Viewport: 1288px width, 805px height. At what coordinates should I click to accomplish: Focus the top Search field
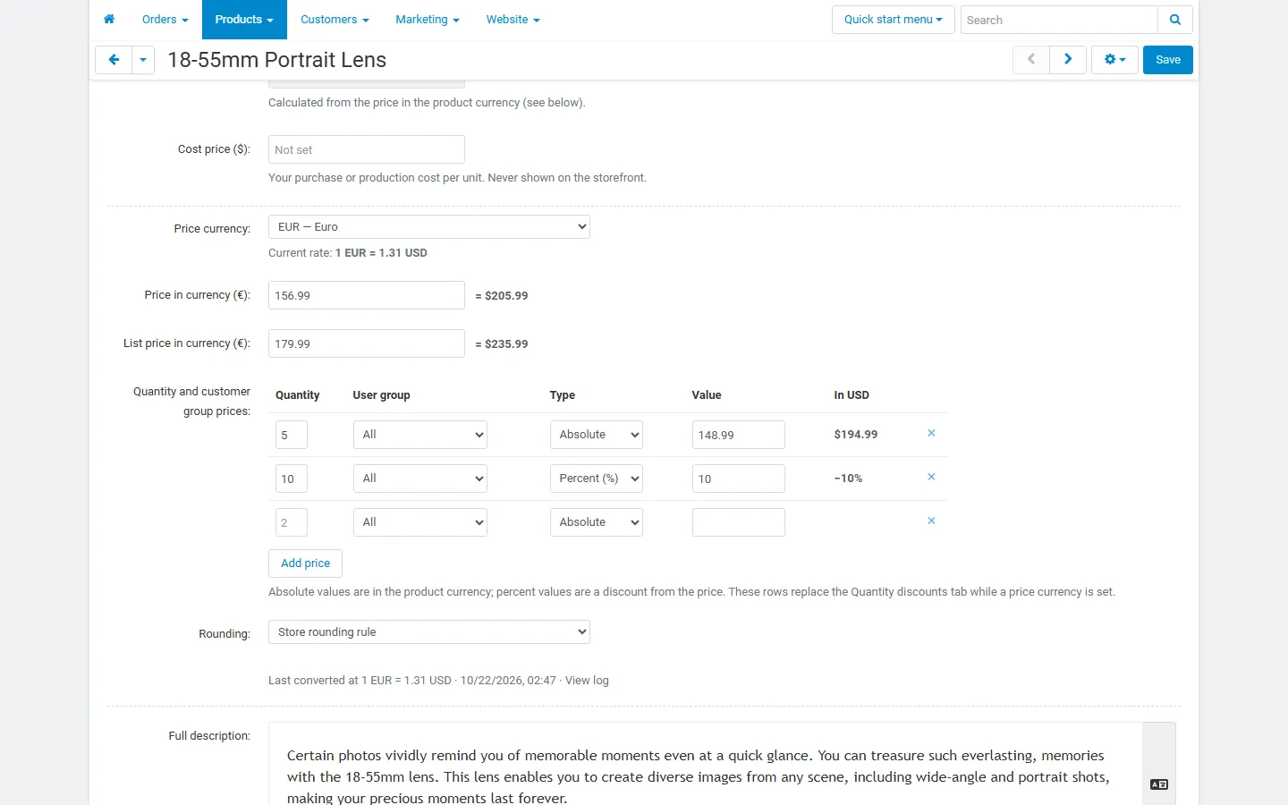(x=1059, y=20)
